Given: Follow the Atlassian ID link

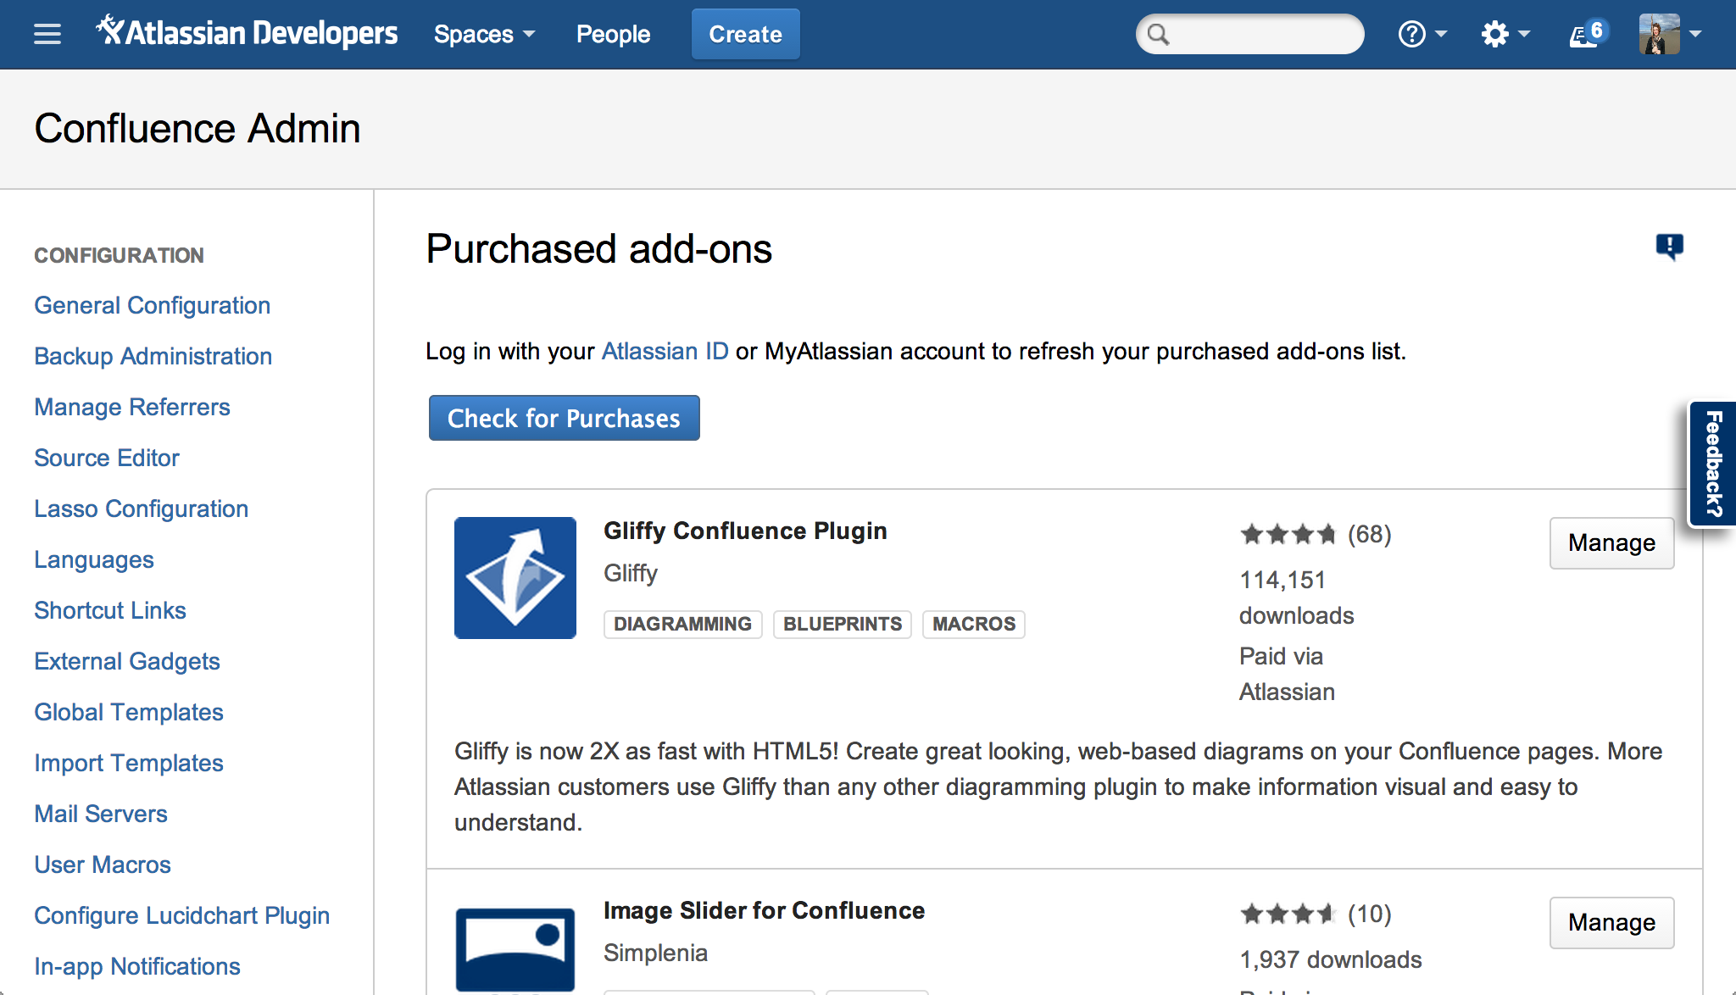Looking at the screenshot, I should [x=665, y=351].
